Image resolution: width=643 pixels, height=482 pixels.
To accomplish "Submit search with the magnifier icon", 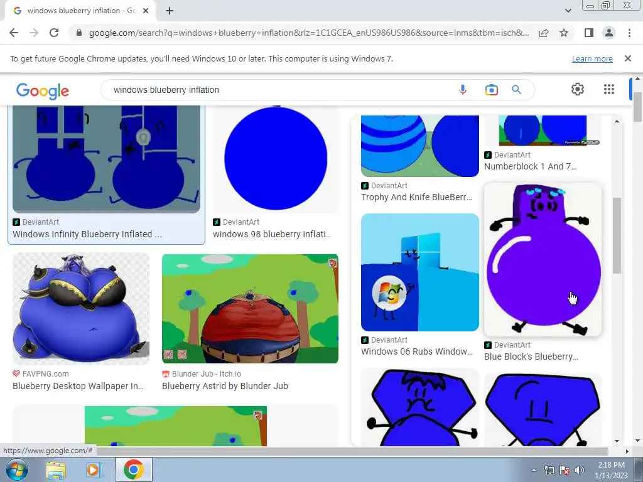I will coord(516,90).
